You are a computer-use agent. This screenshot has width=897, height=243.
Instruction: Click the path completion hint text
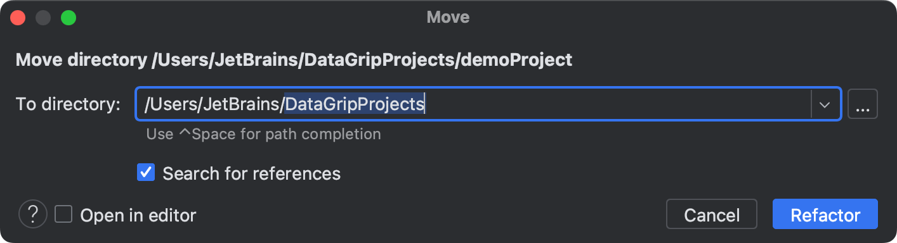tap(263, 134)
